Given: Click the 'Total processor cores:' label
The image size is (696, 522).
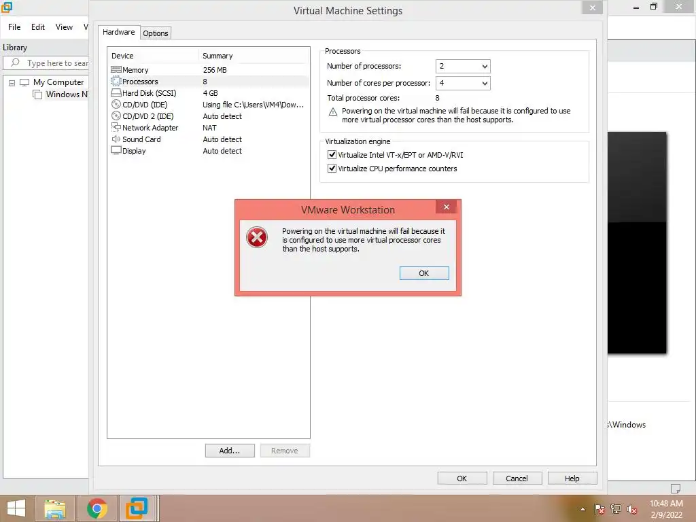Looking at the screenshot, I should click(x=363, y=98).
